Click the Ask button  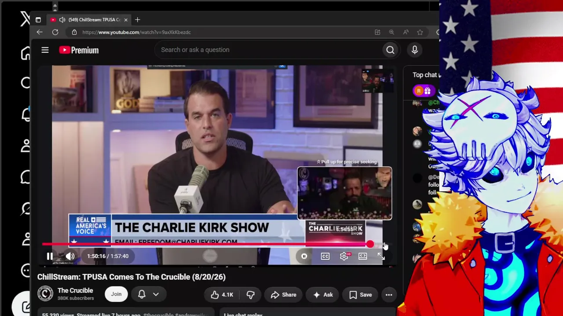coord(322,294)
